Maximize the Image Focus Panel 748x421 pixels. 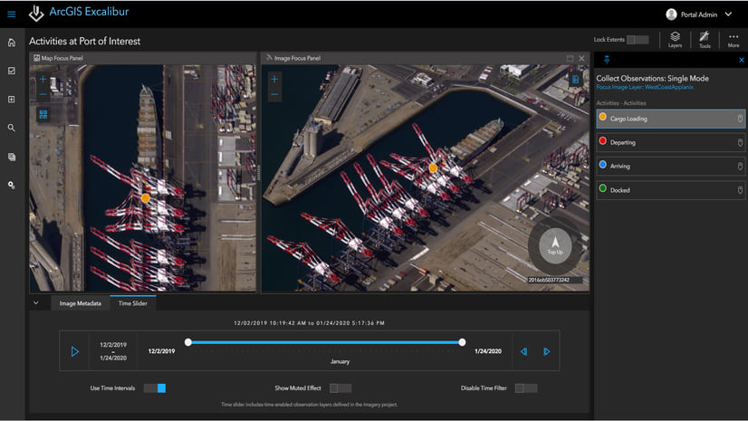(x=570, y=58)
